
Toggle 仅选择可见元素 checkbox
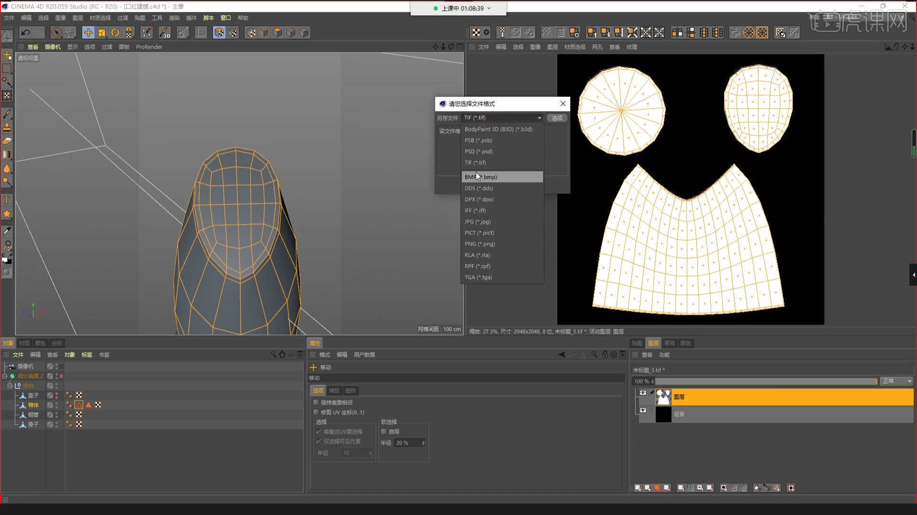pyautogui.click(x=319, y=441)
